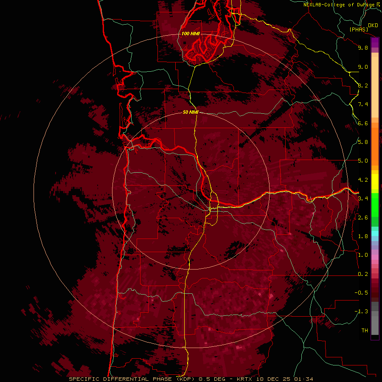Click the 2.6 value on the color scale

[x=363, y=218]
